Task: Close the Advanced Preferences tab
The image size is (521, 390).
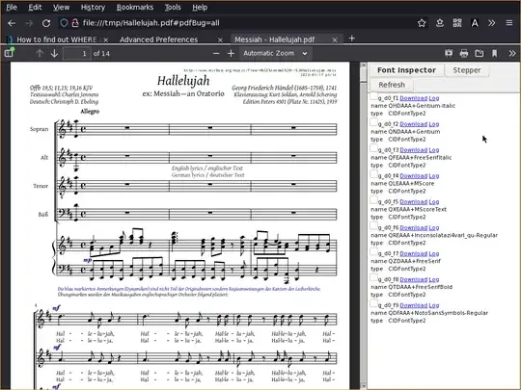Action: point(220,39)
